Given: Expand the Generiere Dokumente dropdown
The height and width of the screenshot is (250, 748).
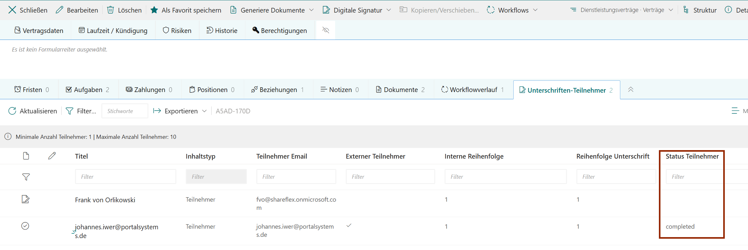Looking at the screenshot, I should point(311,10).
